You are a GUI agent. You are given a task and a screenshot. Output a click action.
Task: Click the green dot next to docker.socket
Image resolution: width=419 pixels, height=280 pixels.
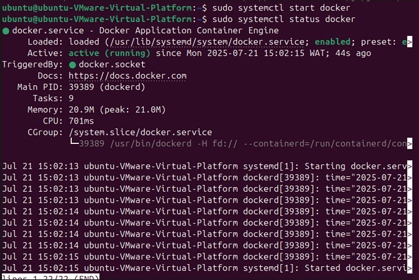(x=72, y=65)
